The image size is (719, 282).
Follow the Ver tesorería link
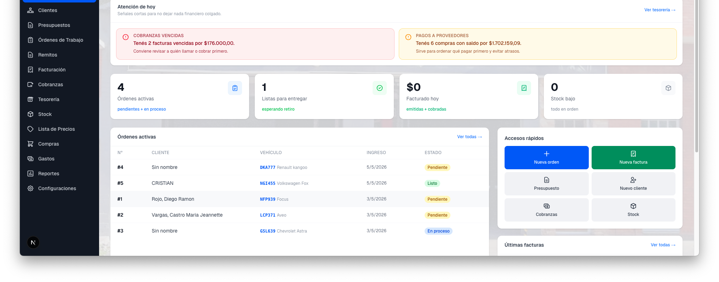(660, 10)
